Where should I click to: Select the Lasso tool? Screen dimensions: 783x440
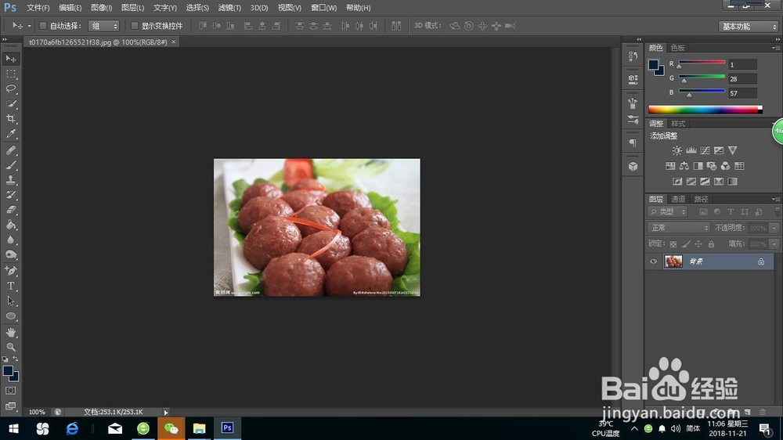pyautogui.click(x=10, y=89)
